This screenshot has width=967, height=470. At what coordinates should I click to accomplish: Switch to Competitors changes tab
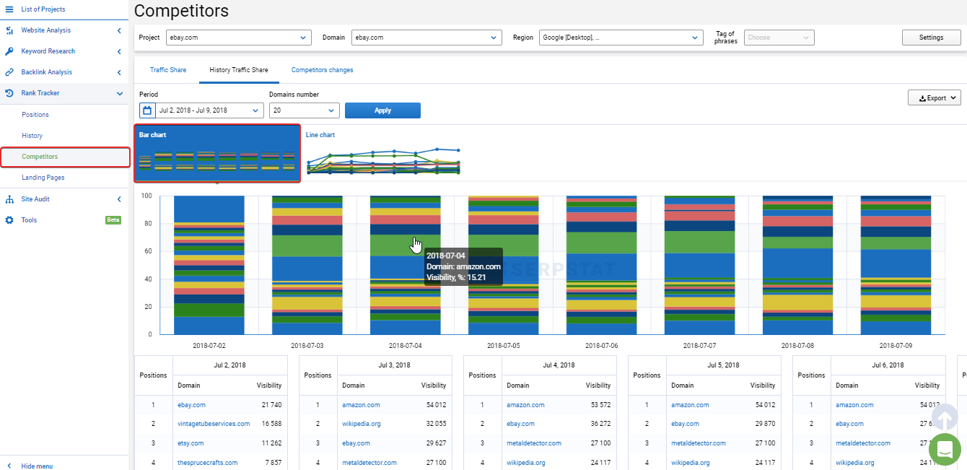(x=322, y=70)
